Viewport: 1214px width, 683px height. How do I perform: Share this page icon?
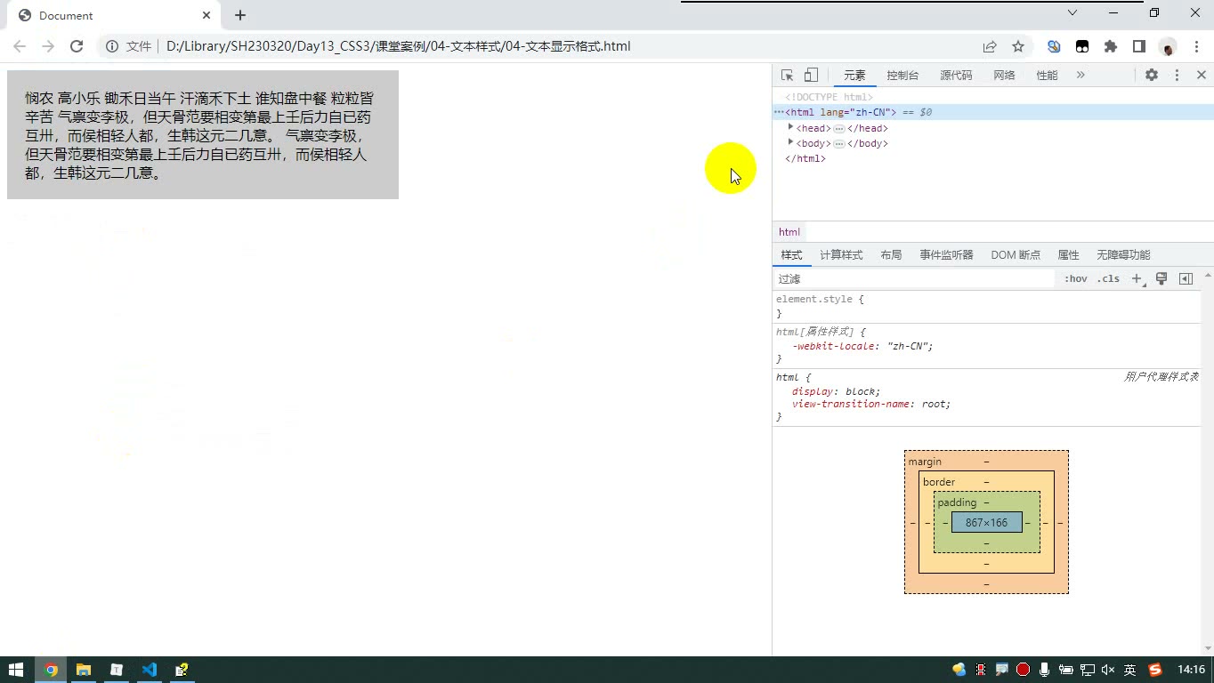click(990, 46)
